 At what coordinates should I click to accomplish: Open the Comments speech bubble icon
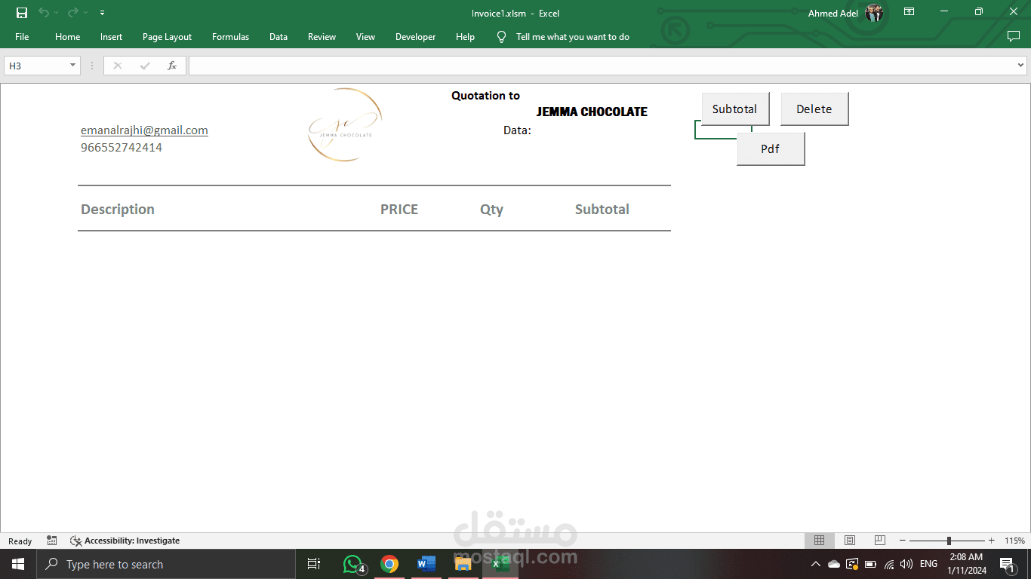click(1014, 36)
